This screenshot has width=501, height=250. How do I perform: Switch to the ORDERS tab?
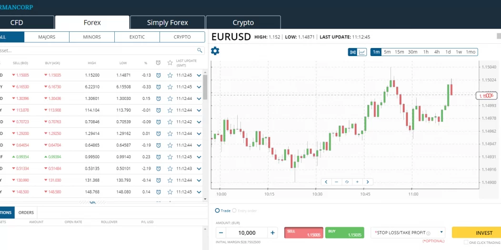(x=26, y=213)
